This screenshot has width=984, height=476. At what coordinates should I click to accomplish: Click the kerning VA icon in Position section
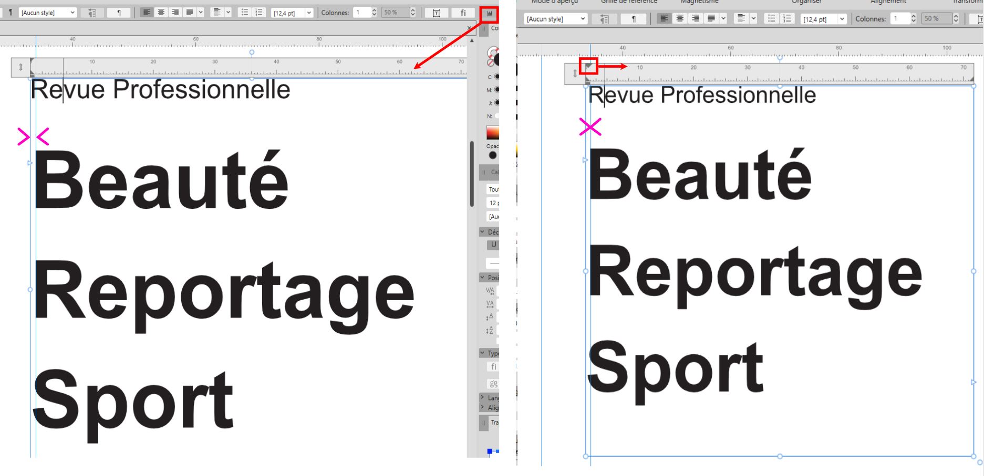pos(490,290)
